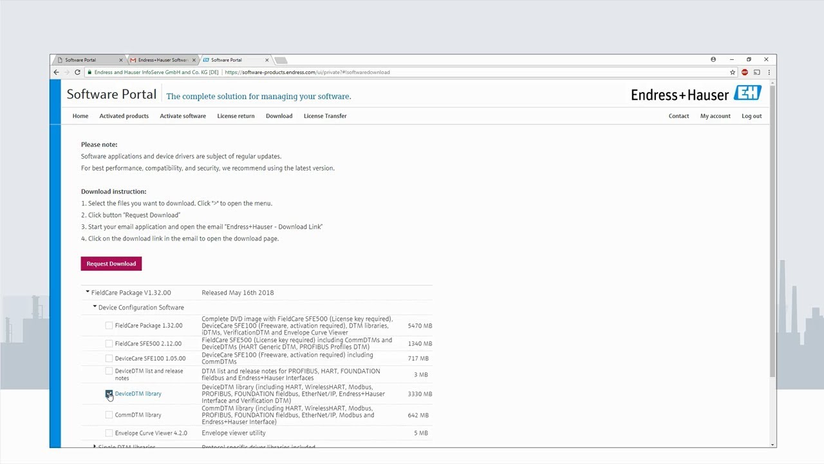Open License return page
This screenshot has height=464, width=824.
(236, 116)
